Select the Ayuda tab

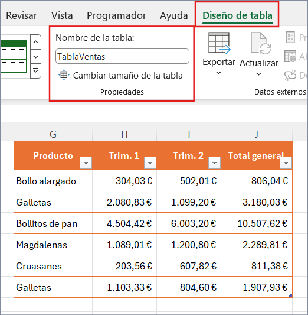pos(174,15)
